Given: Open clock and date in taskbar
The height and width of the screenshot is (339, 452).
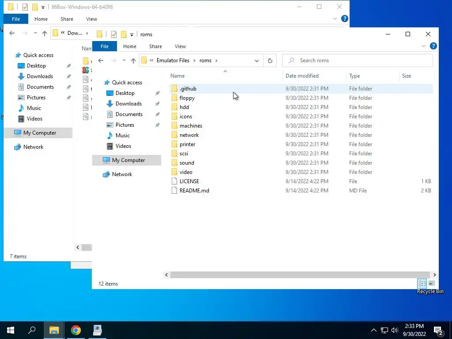Looking at the screenshot, I should click(x=414, y=330).
